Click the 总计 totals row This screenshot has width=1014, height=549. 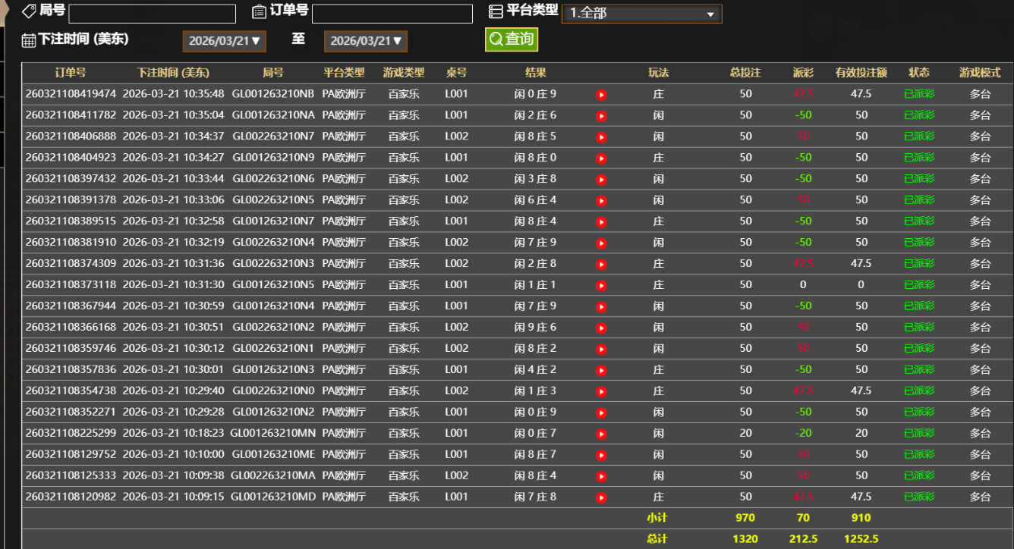(659, 539)
